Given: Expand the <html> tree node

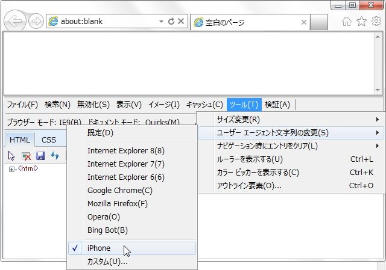Looking at the screenshot, I should [x=11, y=169].
